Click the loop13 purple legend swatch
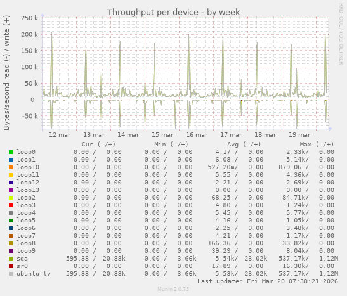The height and width of the screenshot is (296, 347). (x=11, y=190)
